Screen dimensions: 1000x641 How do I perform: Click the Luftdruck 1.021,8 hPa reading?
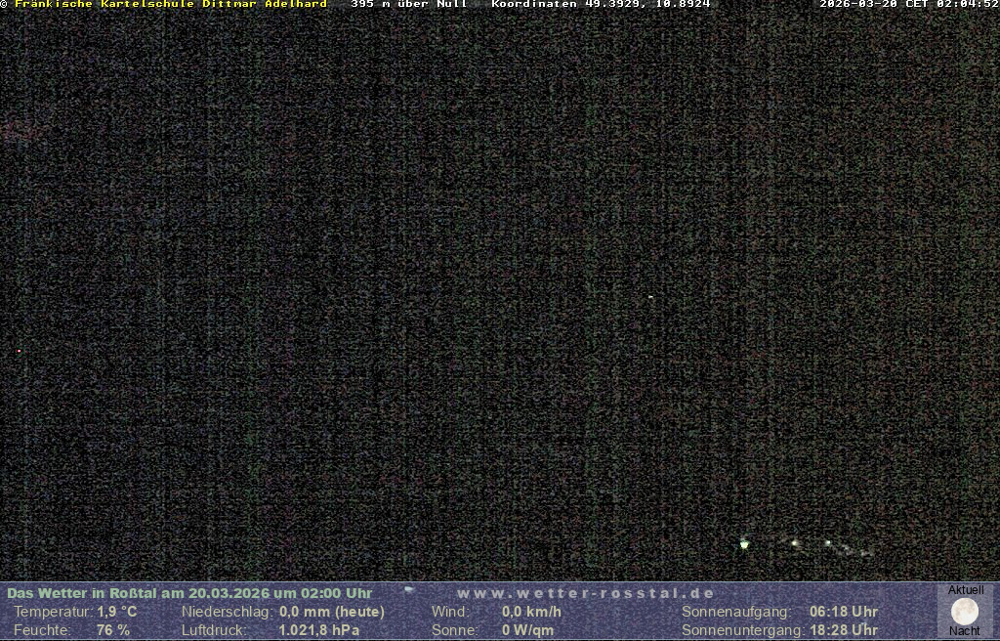pyautogui.click(x=319, y=630)
